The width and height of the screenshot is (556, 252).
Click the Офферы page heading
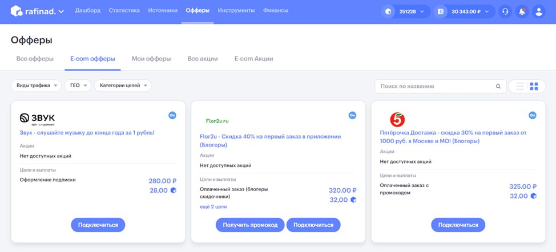pos(31,40)
